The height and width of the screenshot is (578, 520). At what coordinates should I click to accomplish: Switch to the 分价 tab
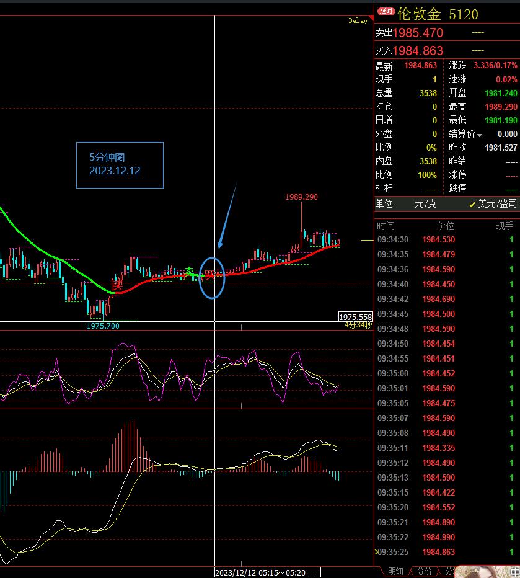coord(425,571)
